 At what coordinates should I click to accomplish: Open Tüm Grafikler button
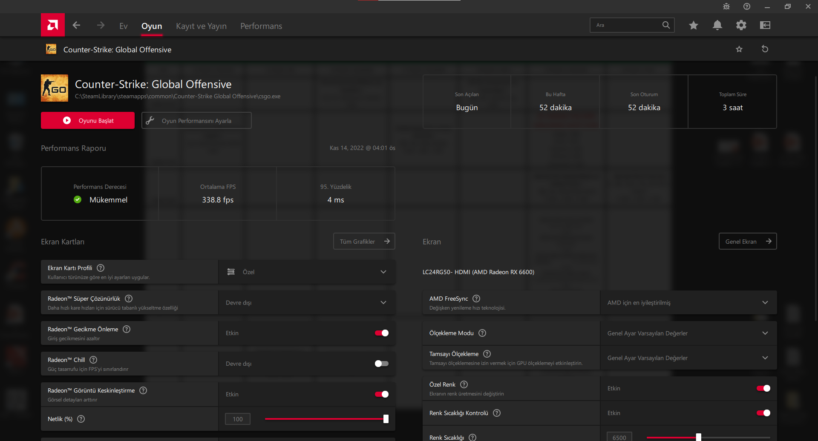click(x=364, y=241)
